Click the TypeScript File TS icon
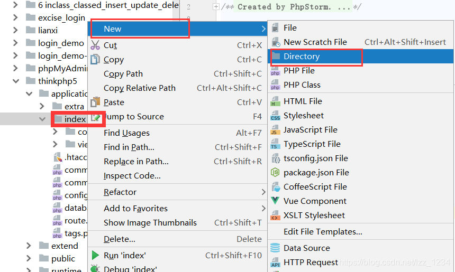 coord(275,144)
